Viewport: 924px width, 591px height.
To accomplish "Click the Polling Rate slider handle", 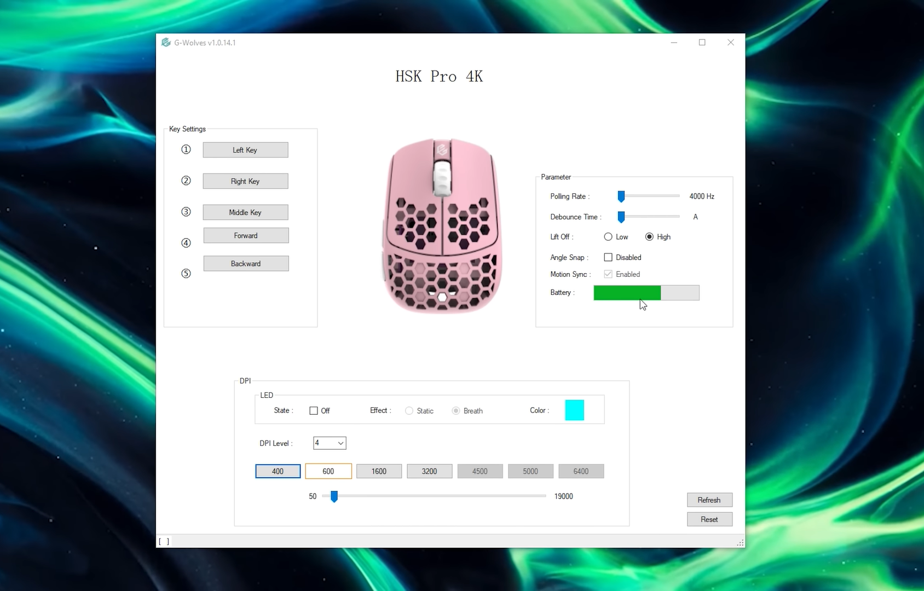I will (x=621, y=196).
